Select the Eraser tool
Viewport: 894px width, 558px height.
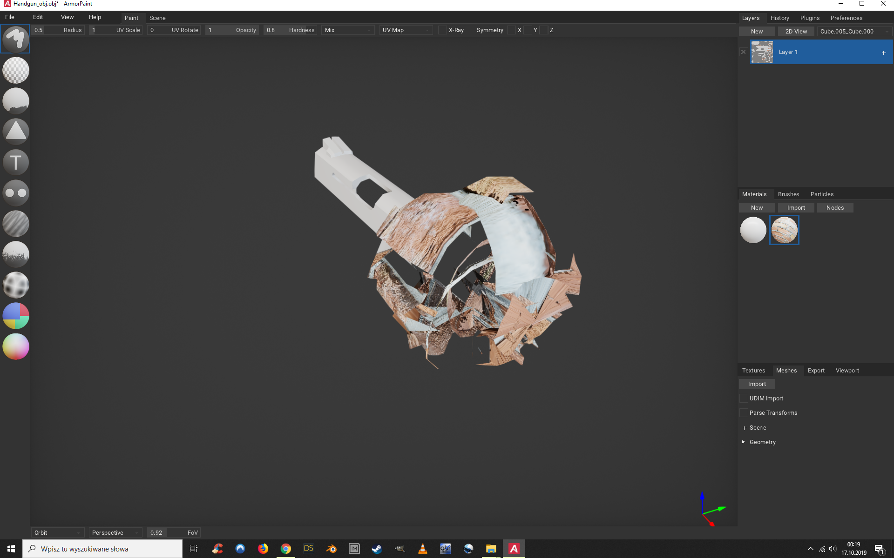click(x=15, y=70)
